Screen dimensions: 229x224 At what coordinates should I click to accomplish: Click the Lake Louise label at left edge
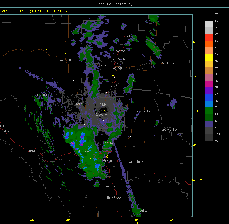[5, 129]
